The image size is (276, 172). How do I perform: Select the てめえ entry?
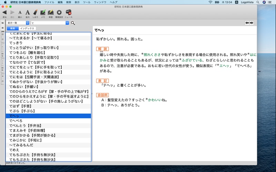click(x=48, y=150)
